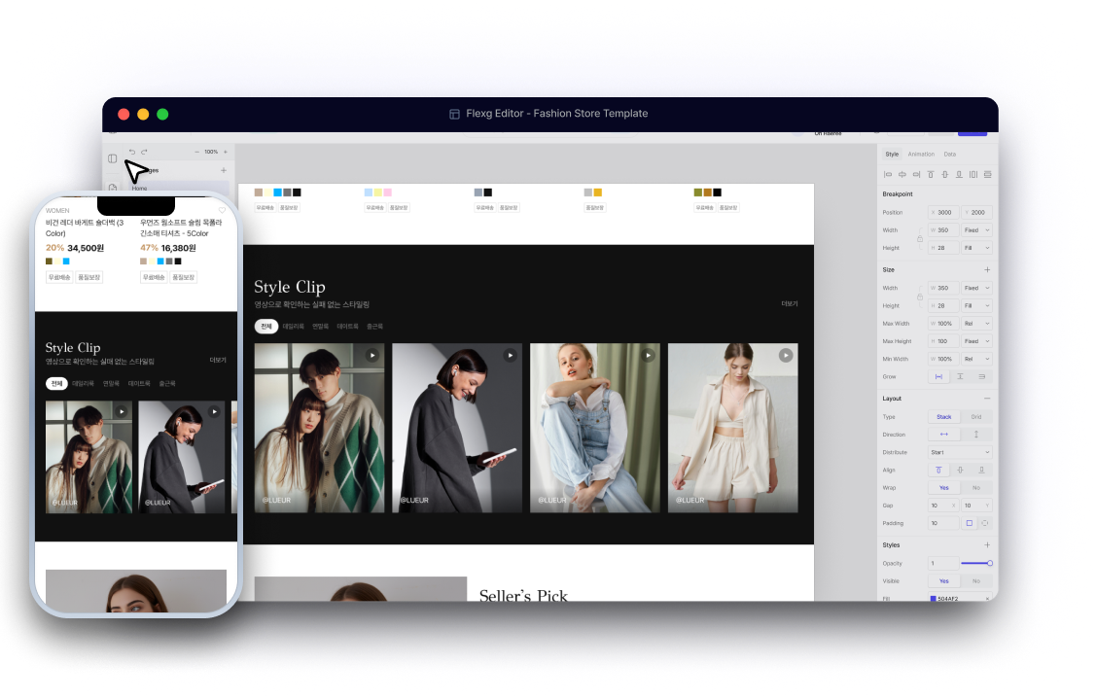Toggle the left sidebar panel icon

coord(113,158)
